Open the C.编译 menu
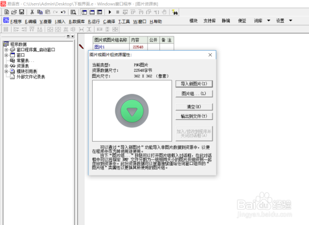 pyautogui.click(x=109, y=22)
